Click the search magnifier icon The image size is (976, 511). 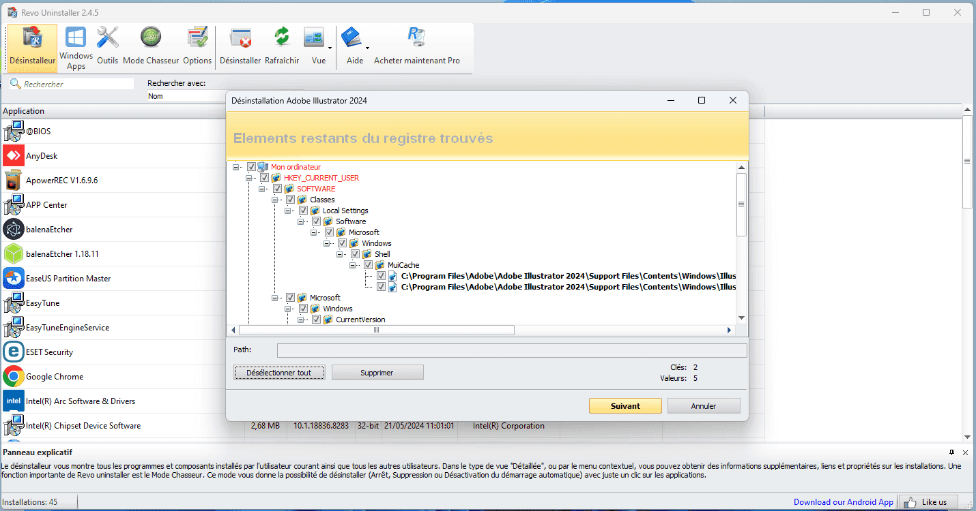click(15, 84)
